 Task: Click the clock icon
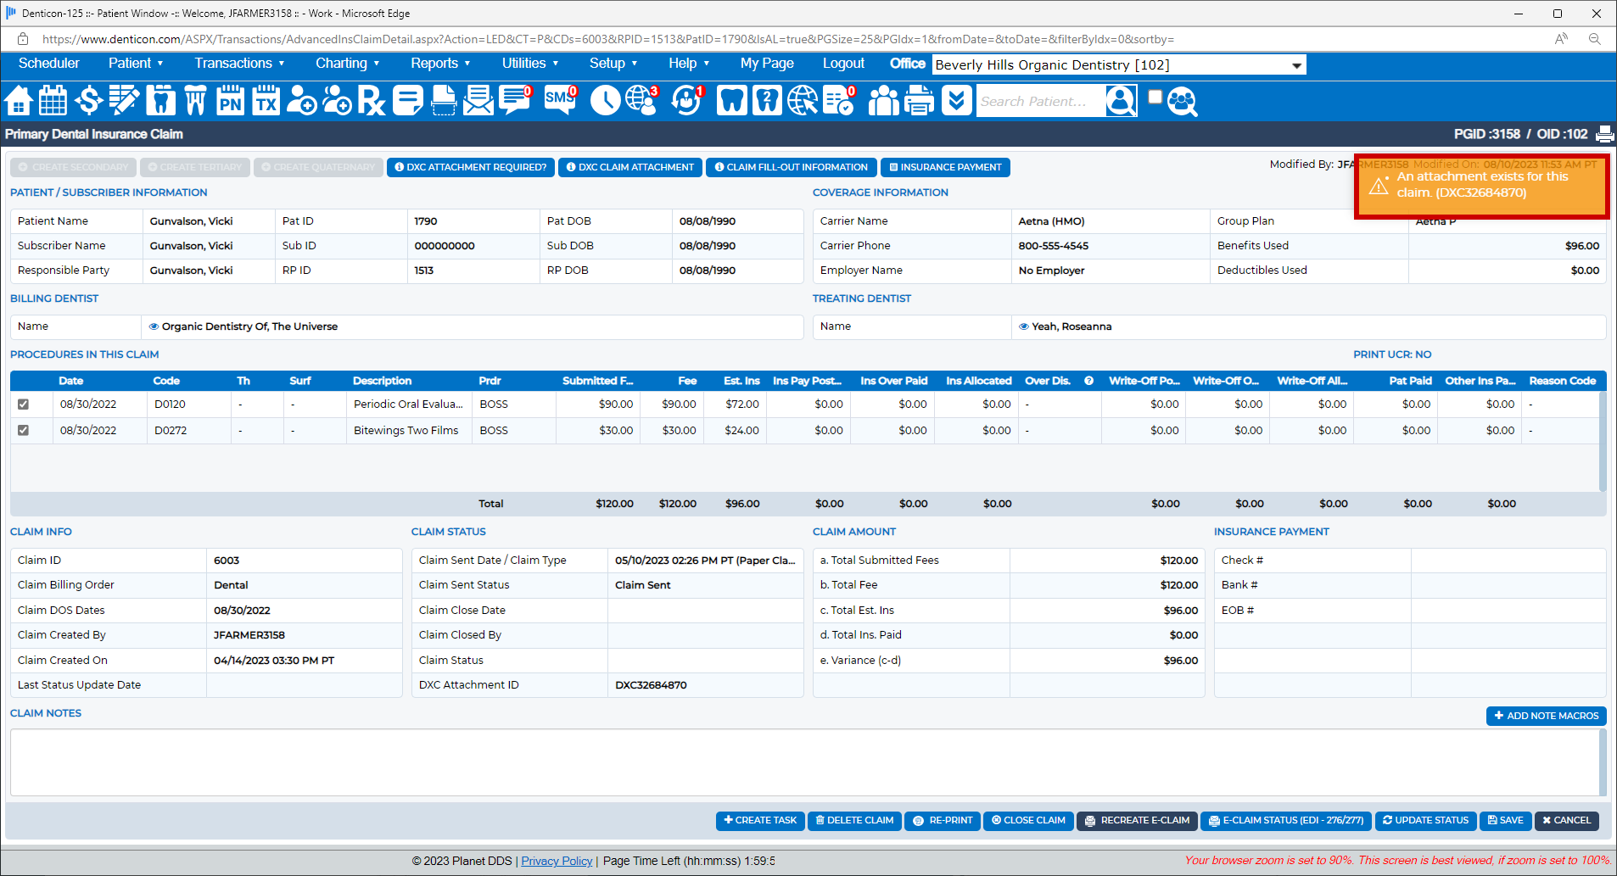pyautogui.click(x=606, y=101)
